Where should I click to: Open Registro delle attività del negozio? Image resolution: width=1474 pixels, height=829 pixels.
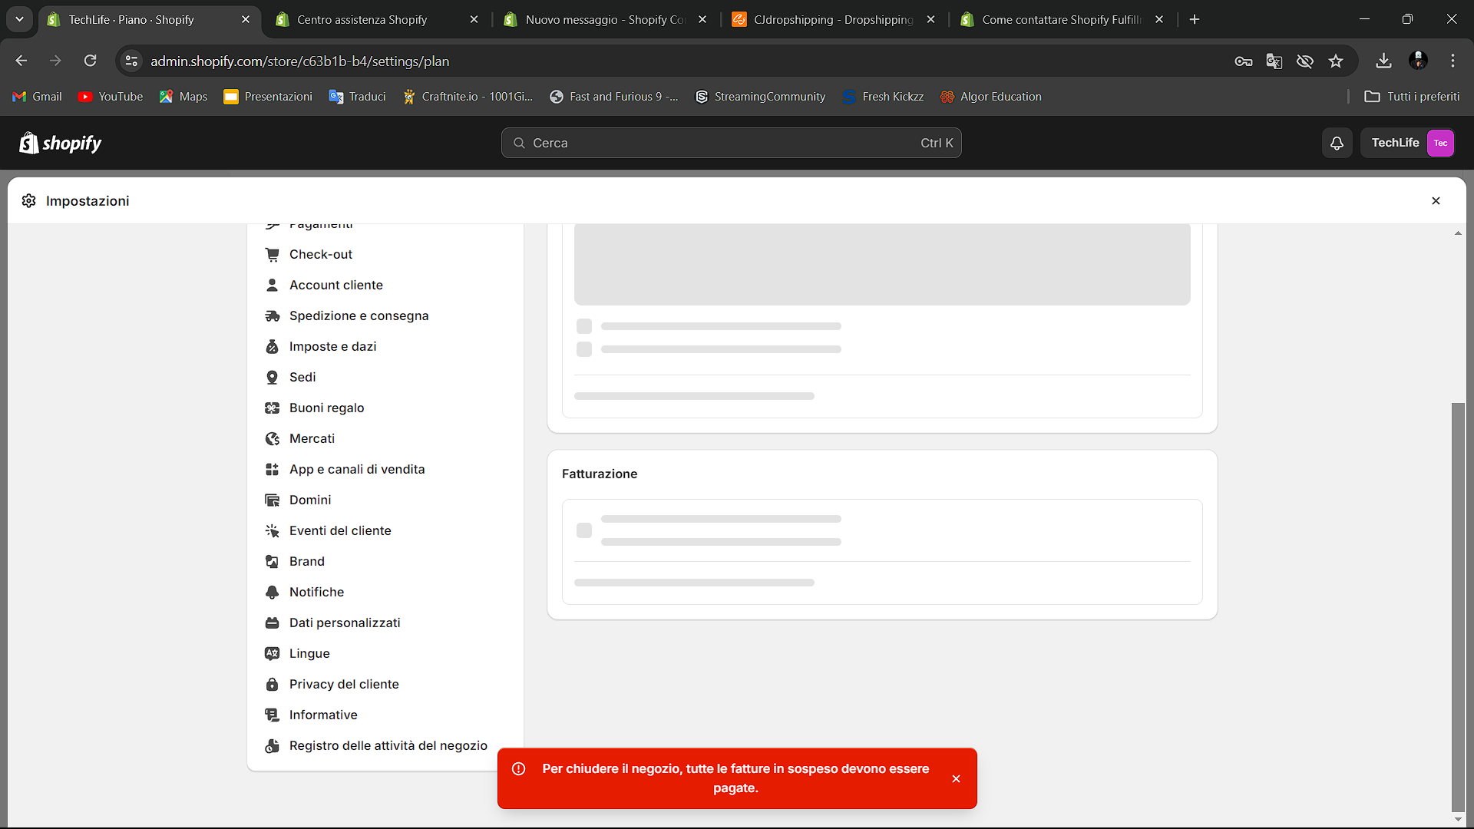click(x=388, y=746)
